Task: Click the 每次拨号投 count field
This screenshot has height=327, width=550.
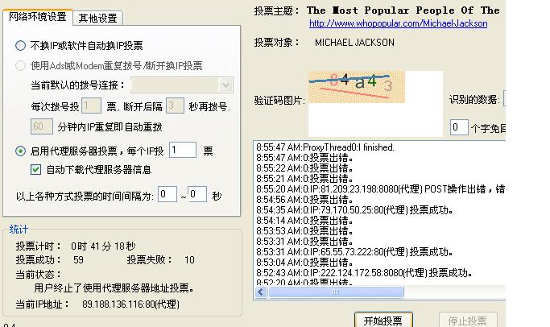Action: [91, 106]
